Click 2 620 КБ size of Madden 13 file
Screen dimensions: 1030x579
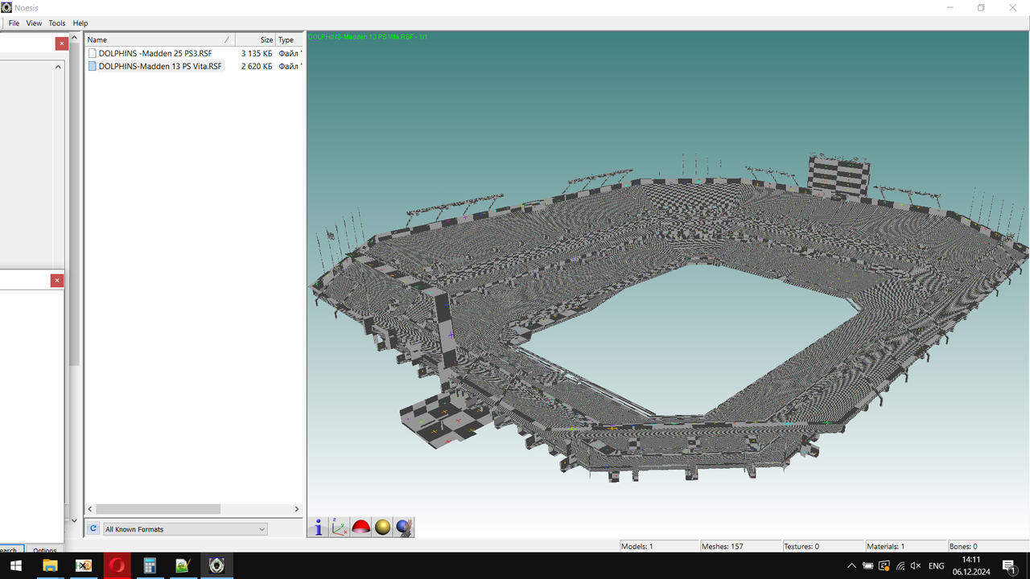pyautogui.click(x=257, y=66)
